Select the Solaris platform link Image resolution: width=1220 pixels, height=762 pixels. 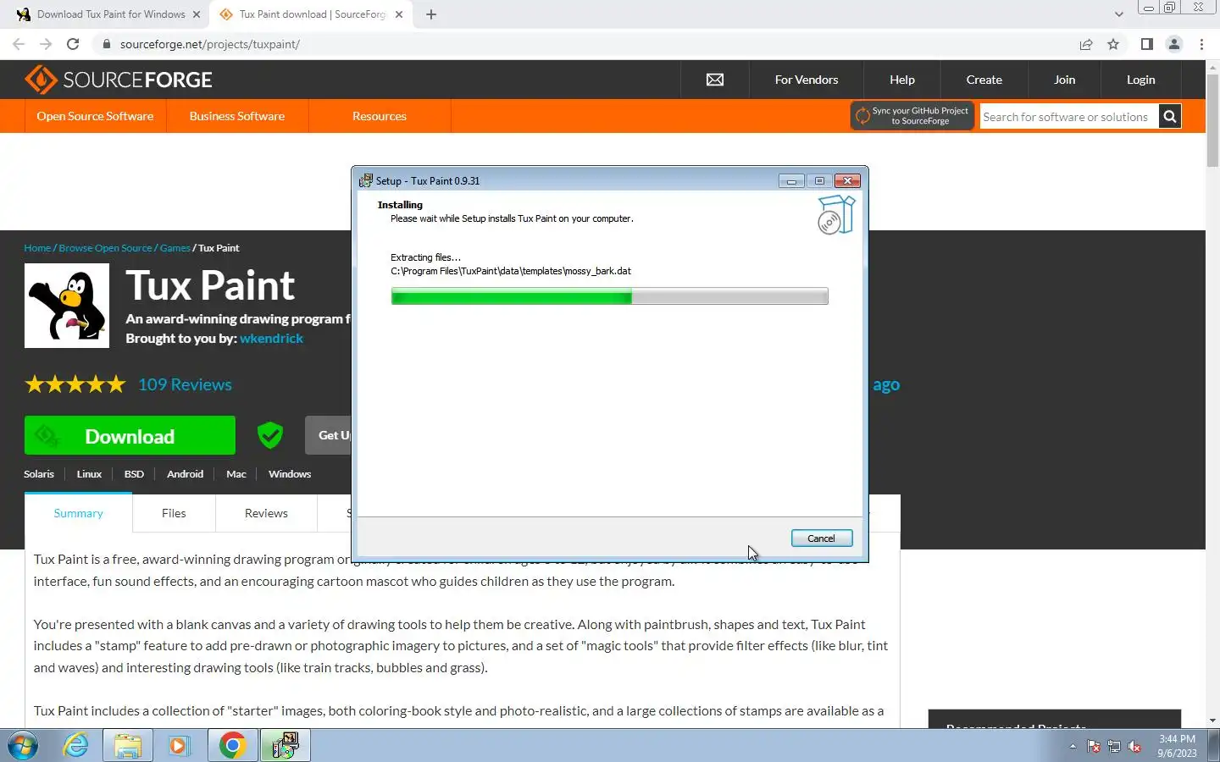(39, 474)
